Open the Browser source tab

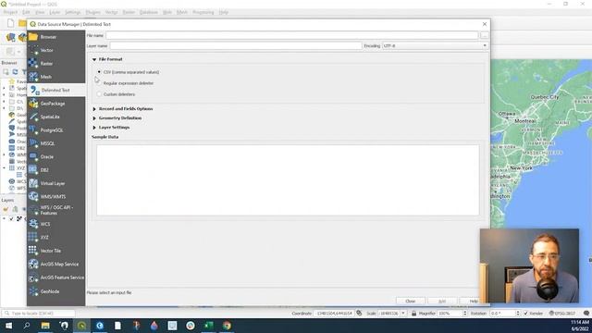55,37
